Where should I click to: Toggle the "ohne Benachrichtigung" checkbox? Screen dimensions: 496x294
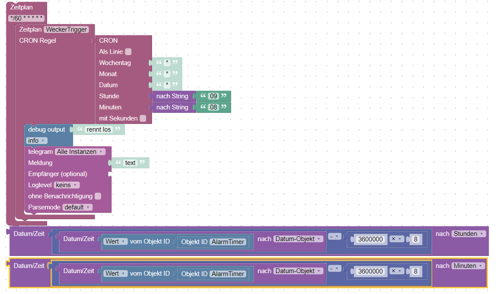(x=98, y=196)
